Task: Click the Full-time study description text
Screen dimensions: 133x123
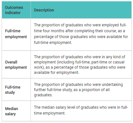Action: click(78, 90)
